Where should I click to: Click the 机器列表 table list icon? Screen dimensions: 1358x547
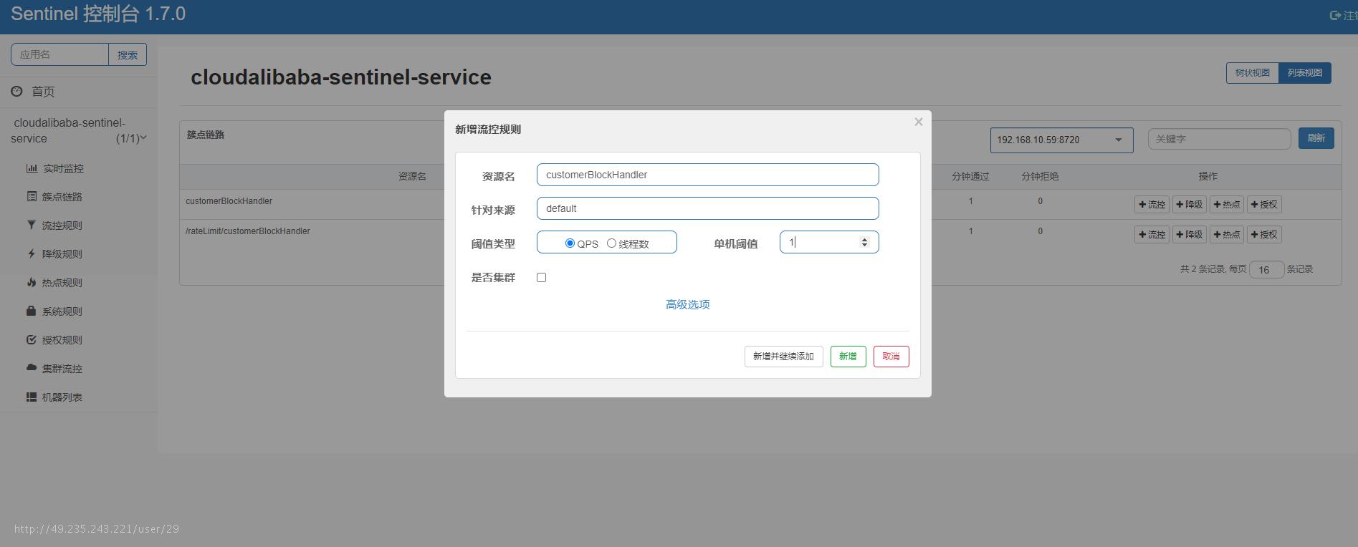coord(32,397)
